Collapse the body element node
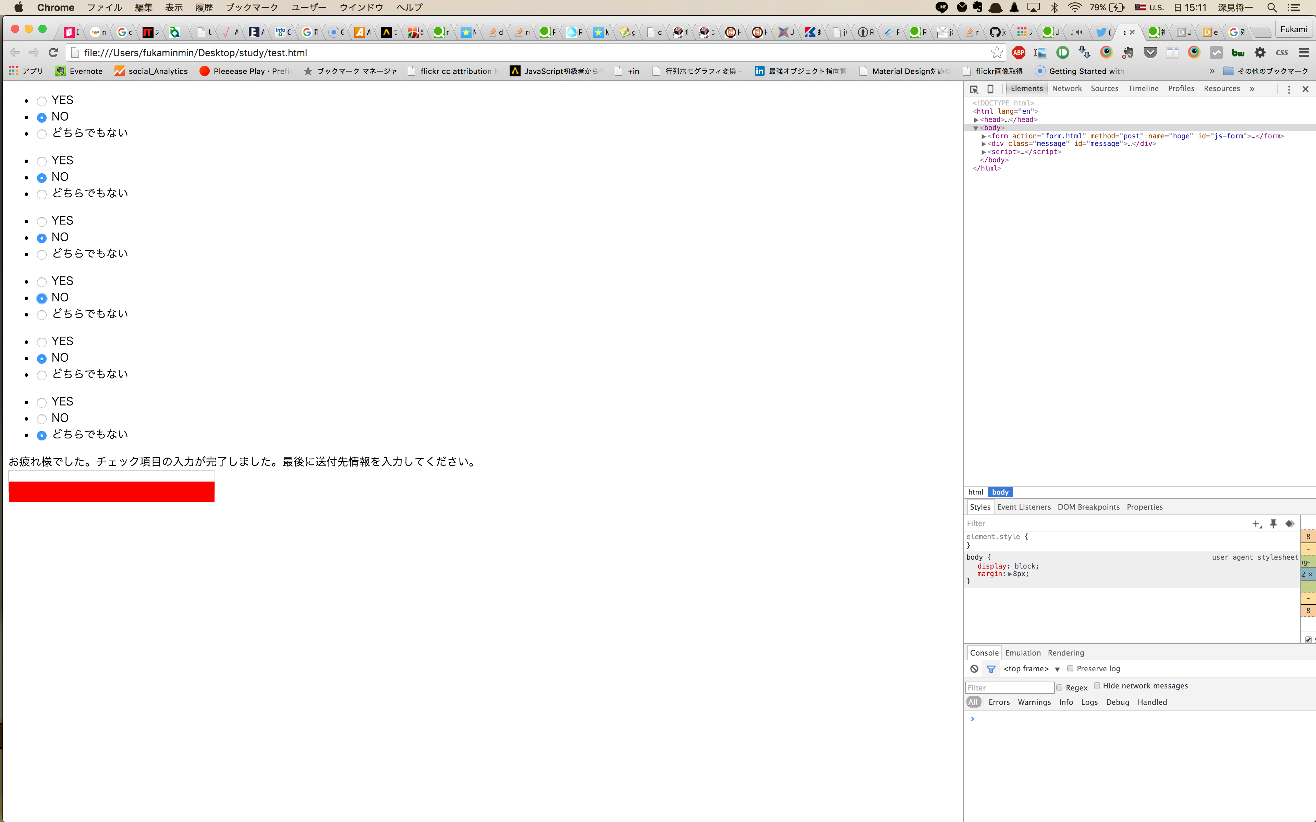The height and width of the screenshot is (822, 1316). click(x=976, y=128)
